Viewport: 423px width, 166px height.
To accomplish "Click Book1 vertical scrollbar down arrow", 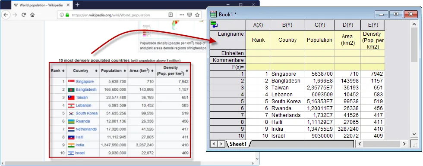I will point(414,134).
